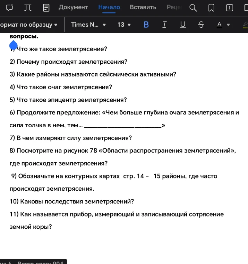Click the line Каковы последствия землетрясений?
Image resolution: width=248 pixels, height=264 pixels.
[77, 201]
